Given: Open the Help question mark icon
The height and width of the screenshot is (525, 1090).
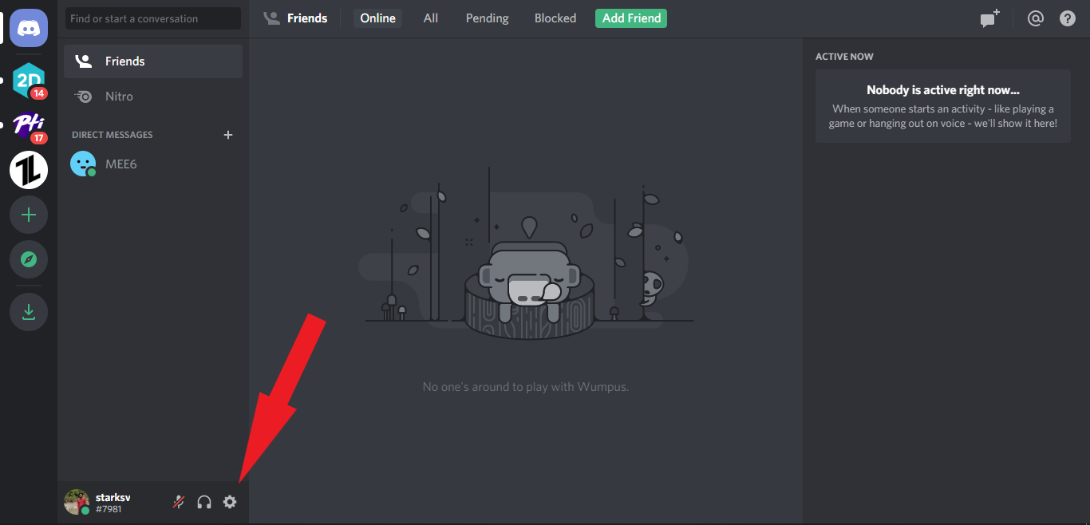Looking at the screenshot, I should click(1068, 18).
